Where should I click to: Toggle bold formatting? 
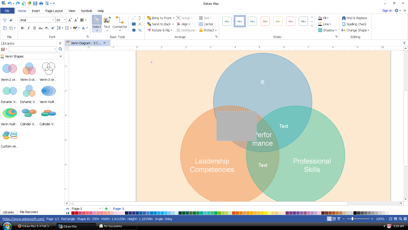[22, 28]
